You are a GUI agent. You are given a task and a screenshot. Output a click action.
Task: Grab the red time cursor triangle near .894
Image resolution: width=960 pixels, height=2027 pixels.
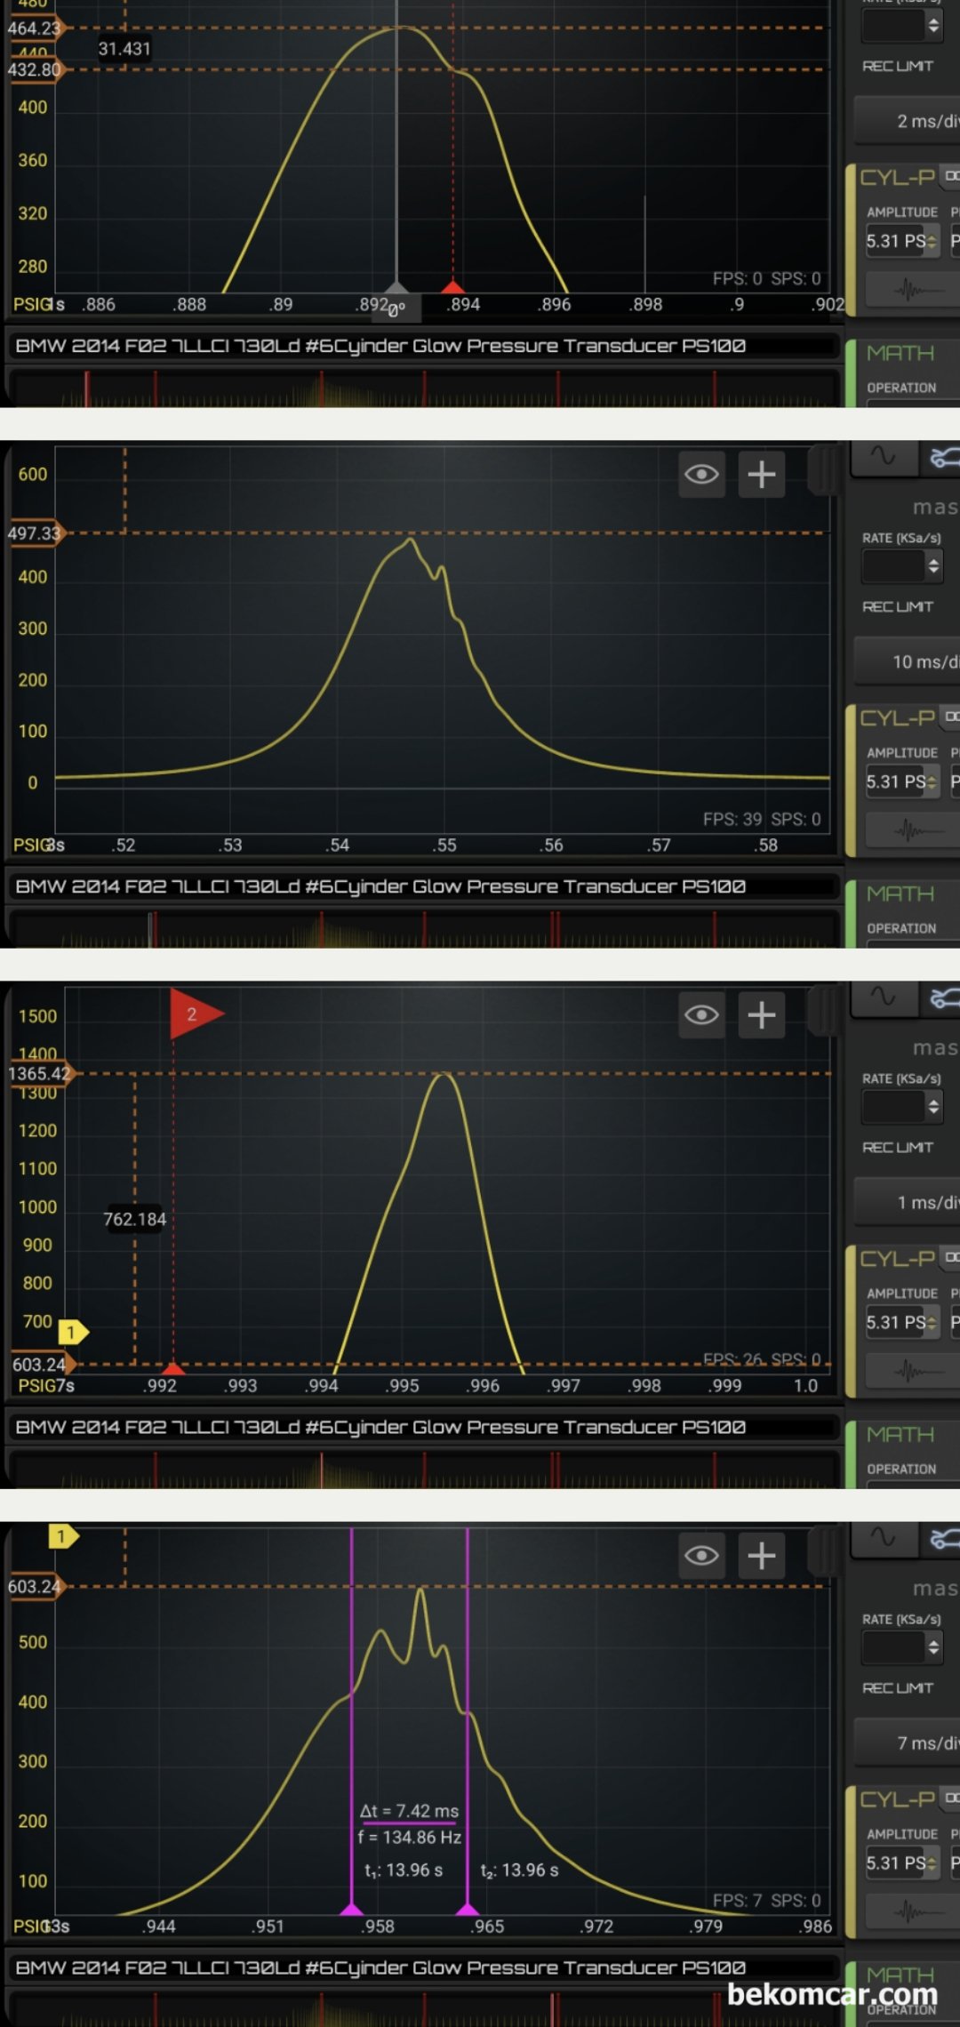pyautogui.click(x=452, y=286)
